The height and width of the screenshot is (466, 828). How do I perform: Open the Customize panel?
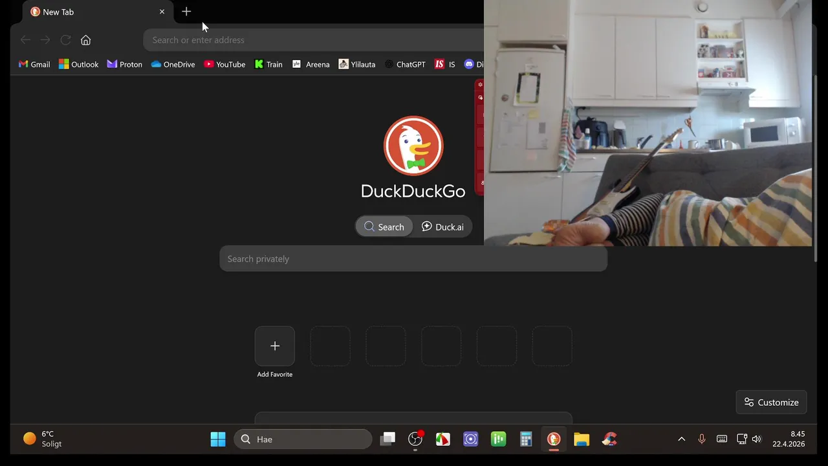coord(771,402)
